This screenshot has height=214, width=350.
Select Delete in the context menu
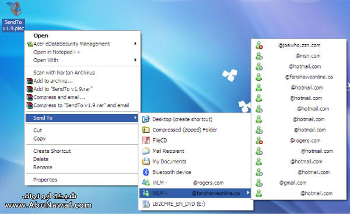41,159
